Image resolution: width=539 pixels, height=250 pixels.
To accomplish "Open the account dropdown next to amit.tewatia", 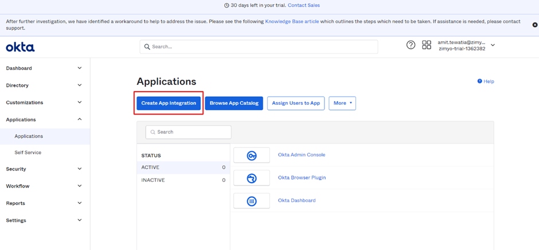I will (x=493, y=45).
